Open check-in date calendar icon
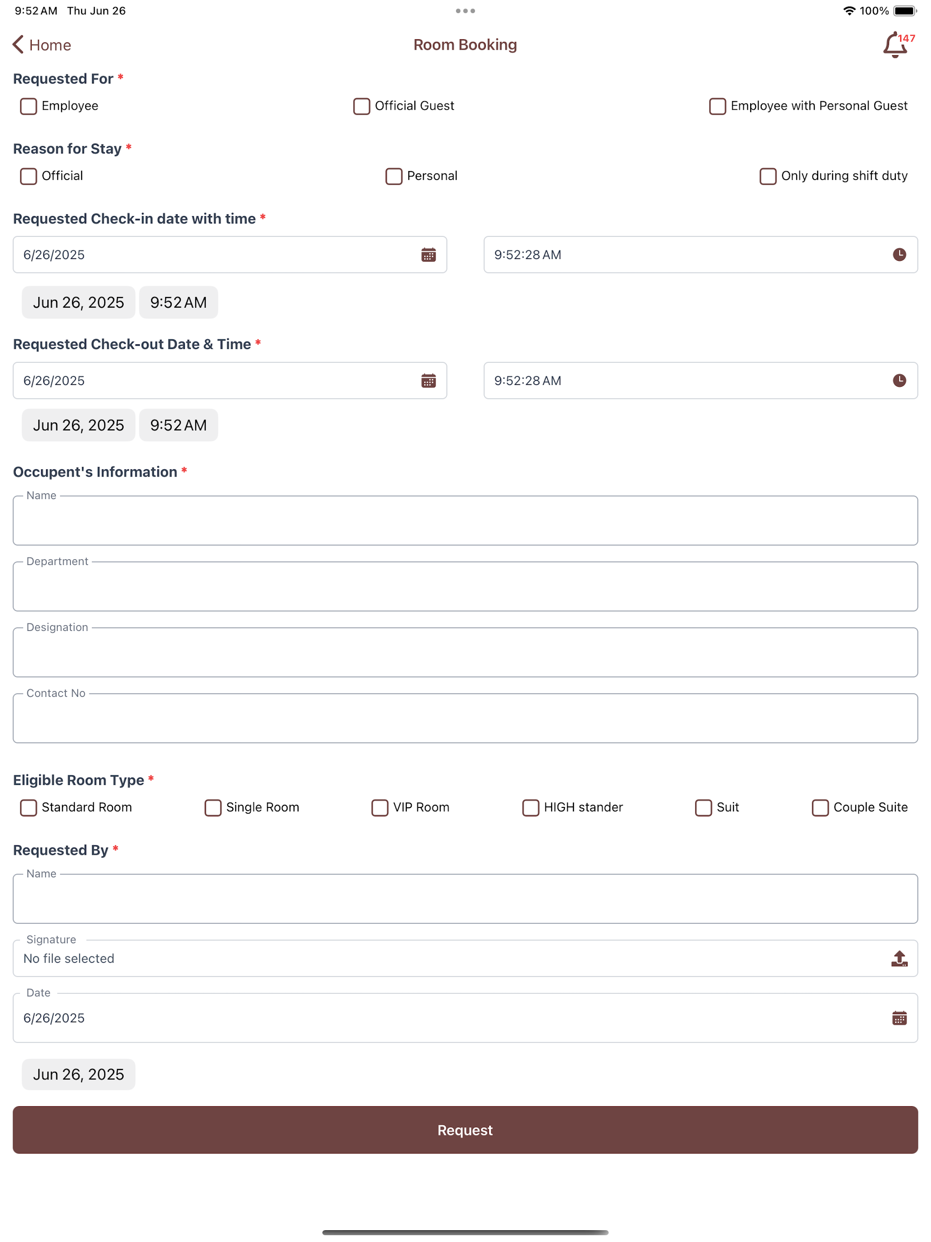This screenshot has width=931, height=1242. click(429, 255)
